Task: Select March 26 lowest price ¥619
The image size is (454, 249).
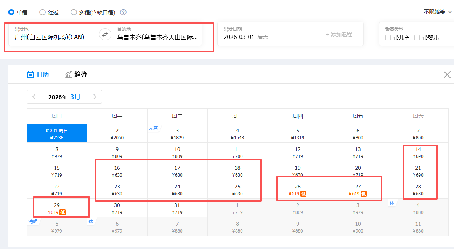Action: point(297,190)
